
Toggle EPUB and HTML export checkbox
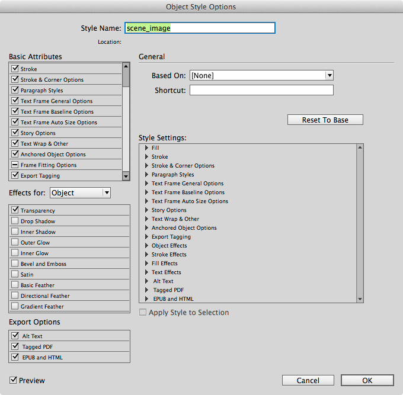[15, 357]
